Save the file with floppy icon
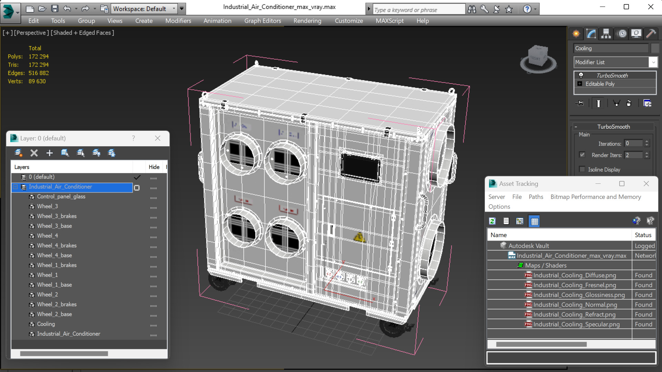The width and height of the screenshot is (662, 372). pyautogui.click(x=54, y=9)
